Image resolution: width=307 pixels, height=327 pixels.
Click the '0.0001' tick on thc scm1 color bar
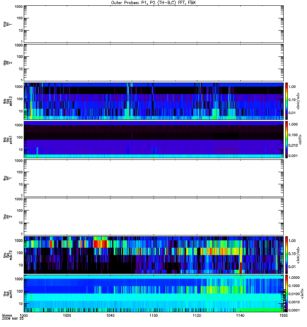click(294, 310)
